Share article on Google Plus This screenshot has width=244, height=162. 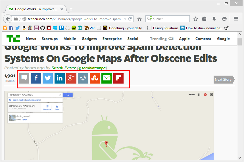coord(71,78)
